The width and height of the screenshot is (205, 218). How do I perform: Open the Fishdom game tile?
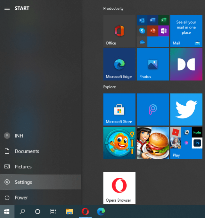coord(119,143)
